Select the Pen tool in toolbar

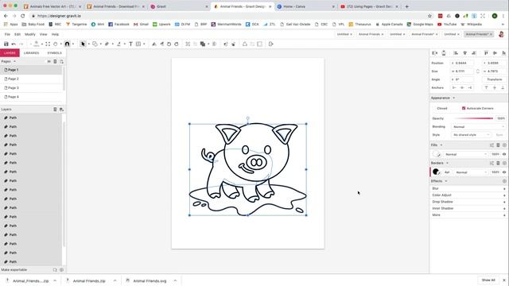[x=107, y=44]
